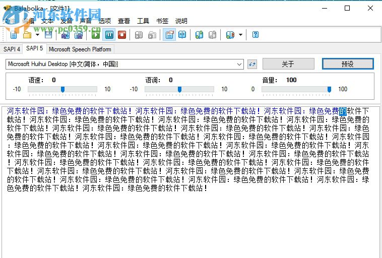Stop reading with the red stop button
This screenshot has width=382, height=258.
tap(122, 35)
